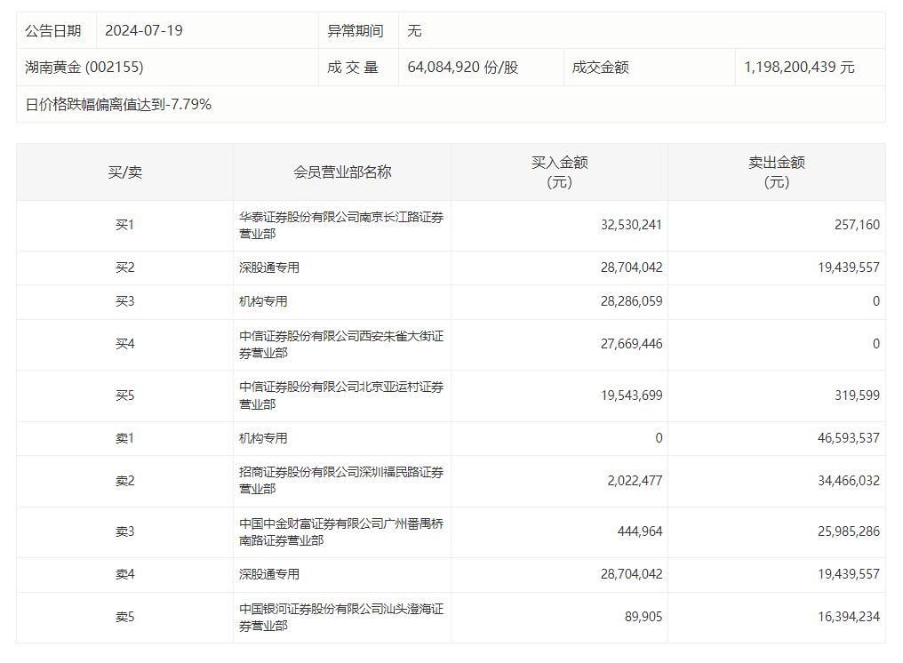Click the 买3 row label
The image size is (903, 663).
pyautogui.click(x=125, y=301)
